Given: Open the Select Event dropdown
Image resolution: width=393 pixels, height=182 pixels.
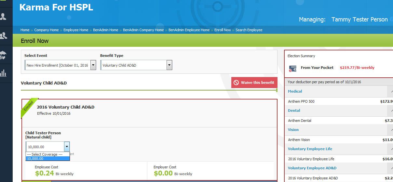Looking at the screenshot, I should click(x=93, y=65).
